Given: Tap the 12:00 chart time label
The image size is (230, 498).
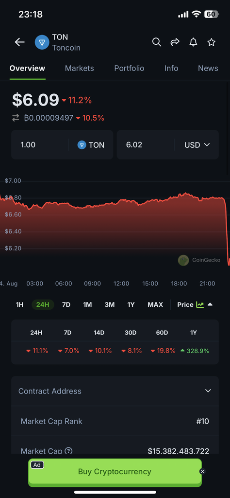Looking at the screenshot, I should 121,284.
